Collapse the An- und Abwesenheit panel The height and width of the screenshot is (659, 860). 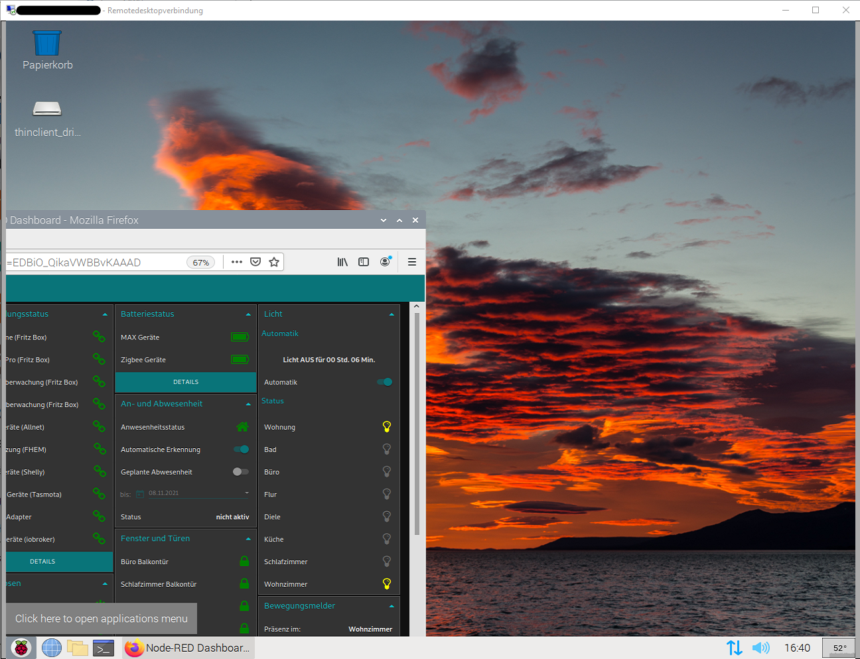248,404
